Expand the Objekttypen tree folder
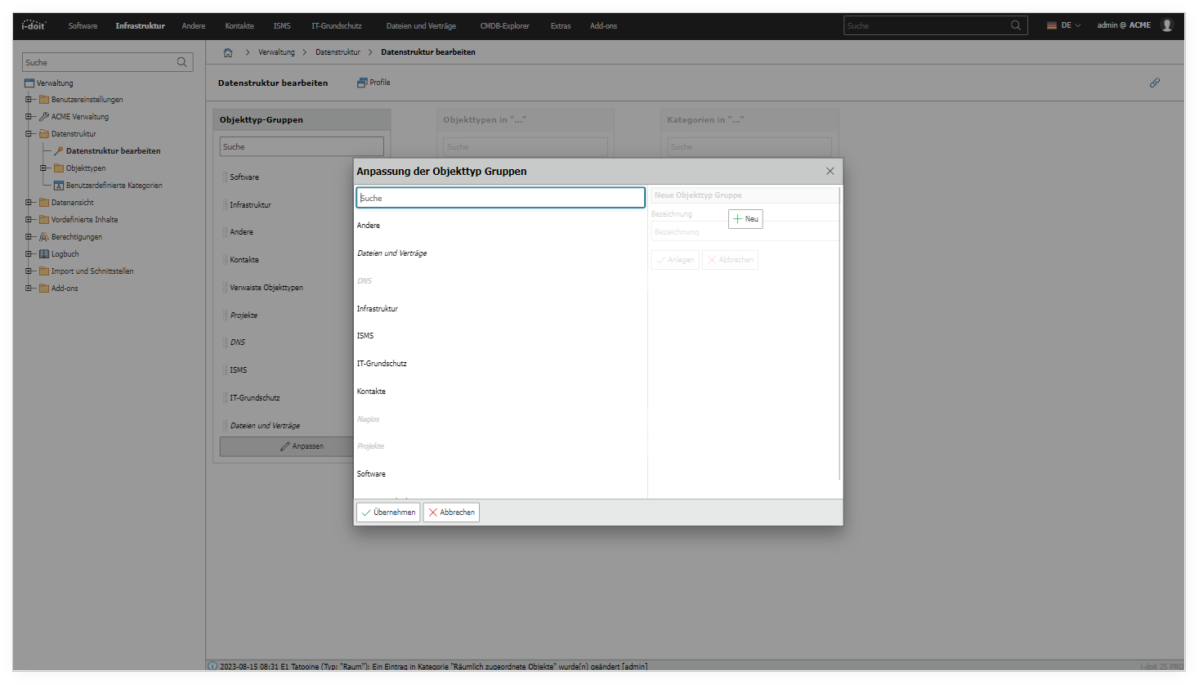This screenshot has height=685, width=1199. point(43,168)
